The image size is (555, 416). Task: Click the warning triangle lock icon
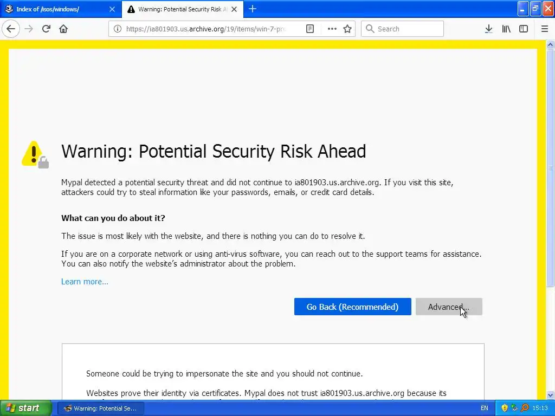(x=35, y=154)
